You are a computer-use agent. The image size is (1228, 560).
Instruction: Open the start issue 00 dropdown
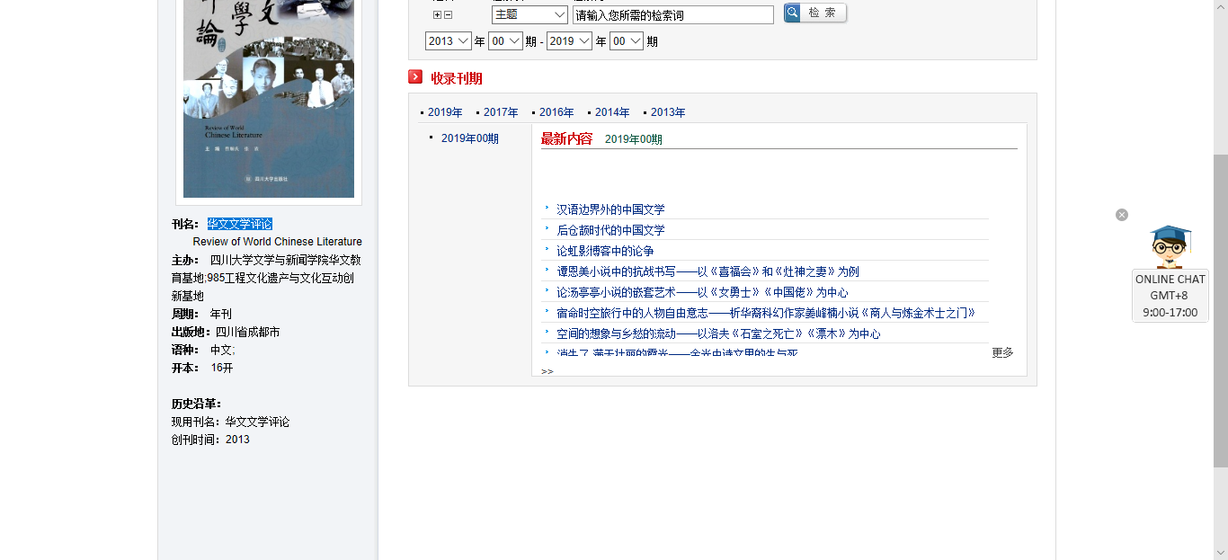pyautogui.click(x=505, y=41)
